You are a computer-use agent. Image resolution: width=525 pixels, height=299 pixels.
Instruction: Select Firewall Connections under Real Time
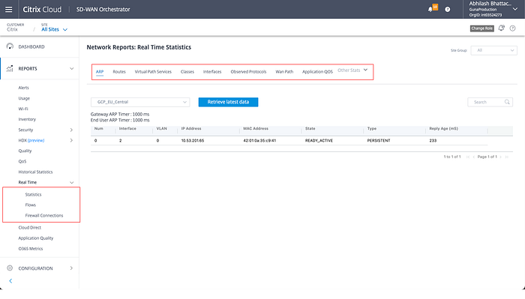click(x=43, y=215)
